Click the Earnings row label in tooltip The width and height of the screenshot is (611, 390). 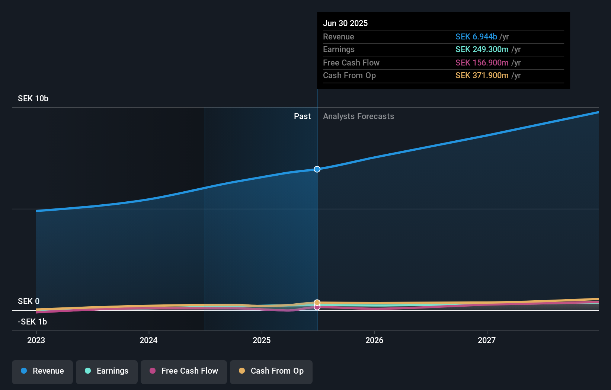coord(339,49)
